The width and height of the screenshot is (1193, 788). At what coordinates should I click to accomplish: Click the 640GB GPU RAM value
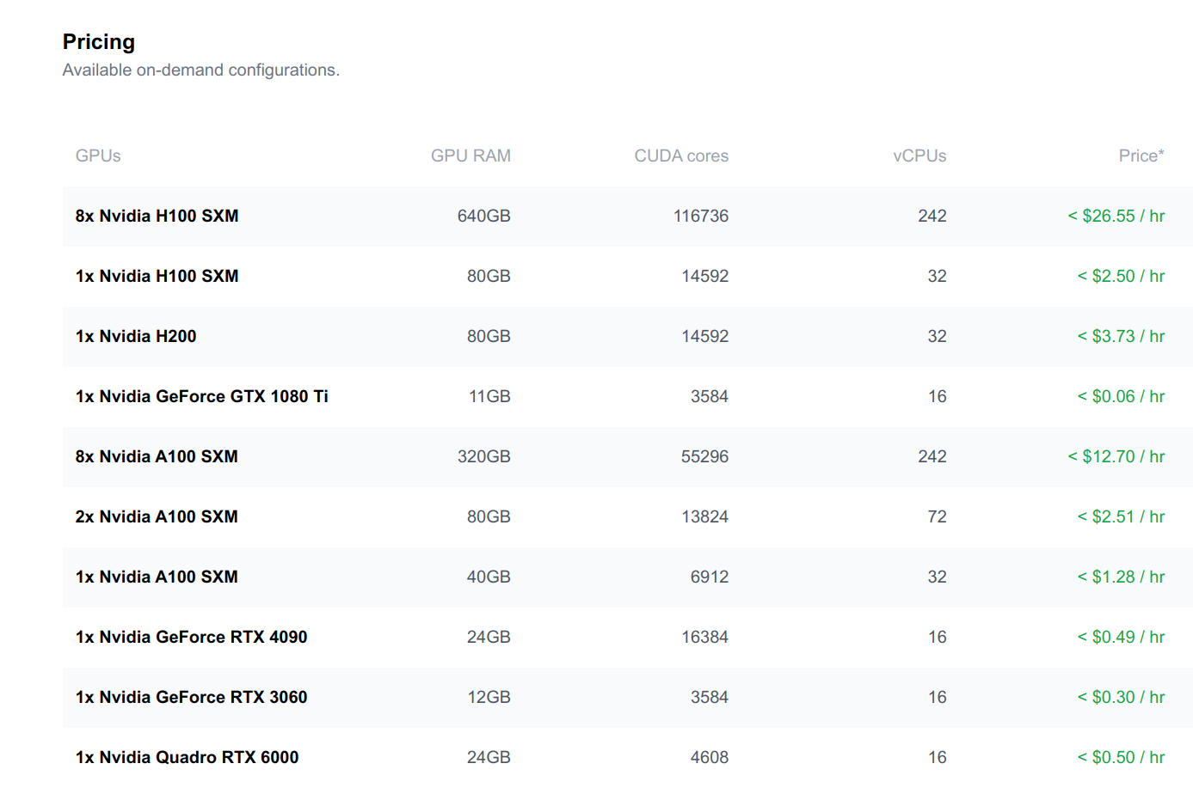484,216
